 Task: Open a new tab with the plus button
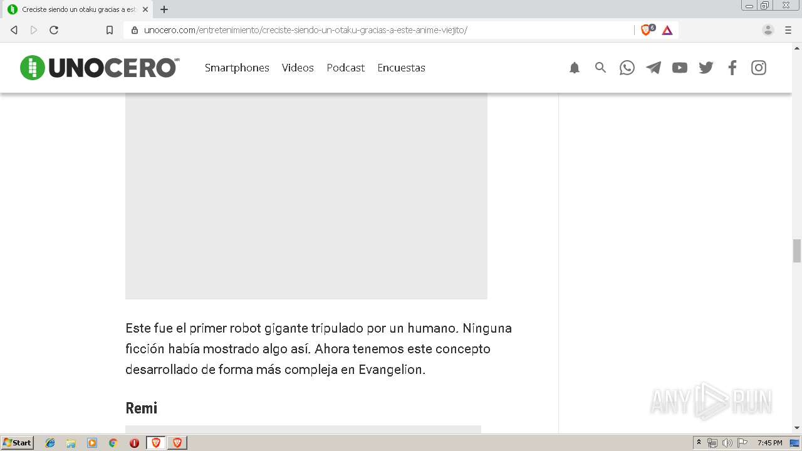pos(164,9)
